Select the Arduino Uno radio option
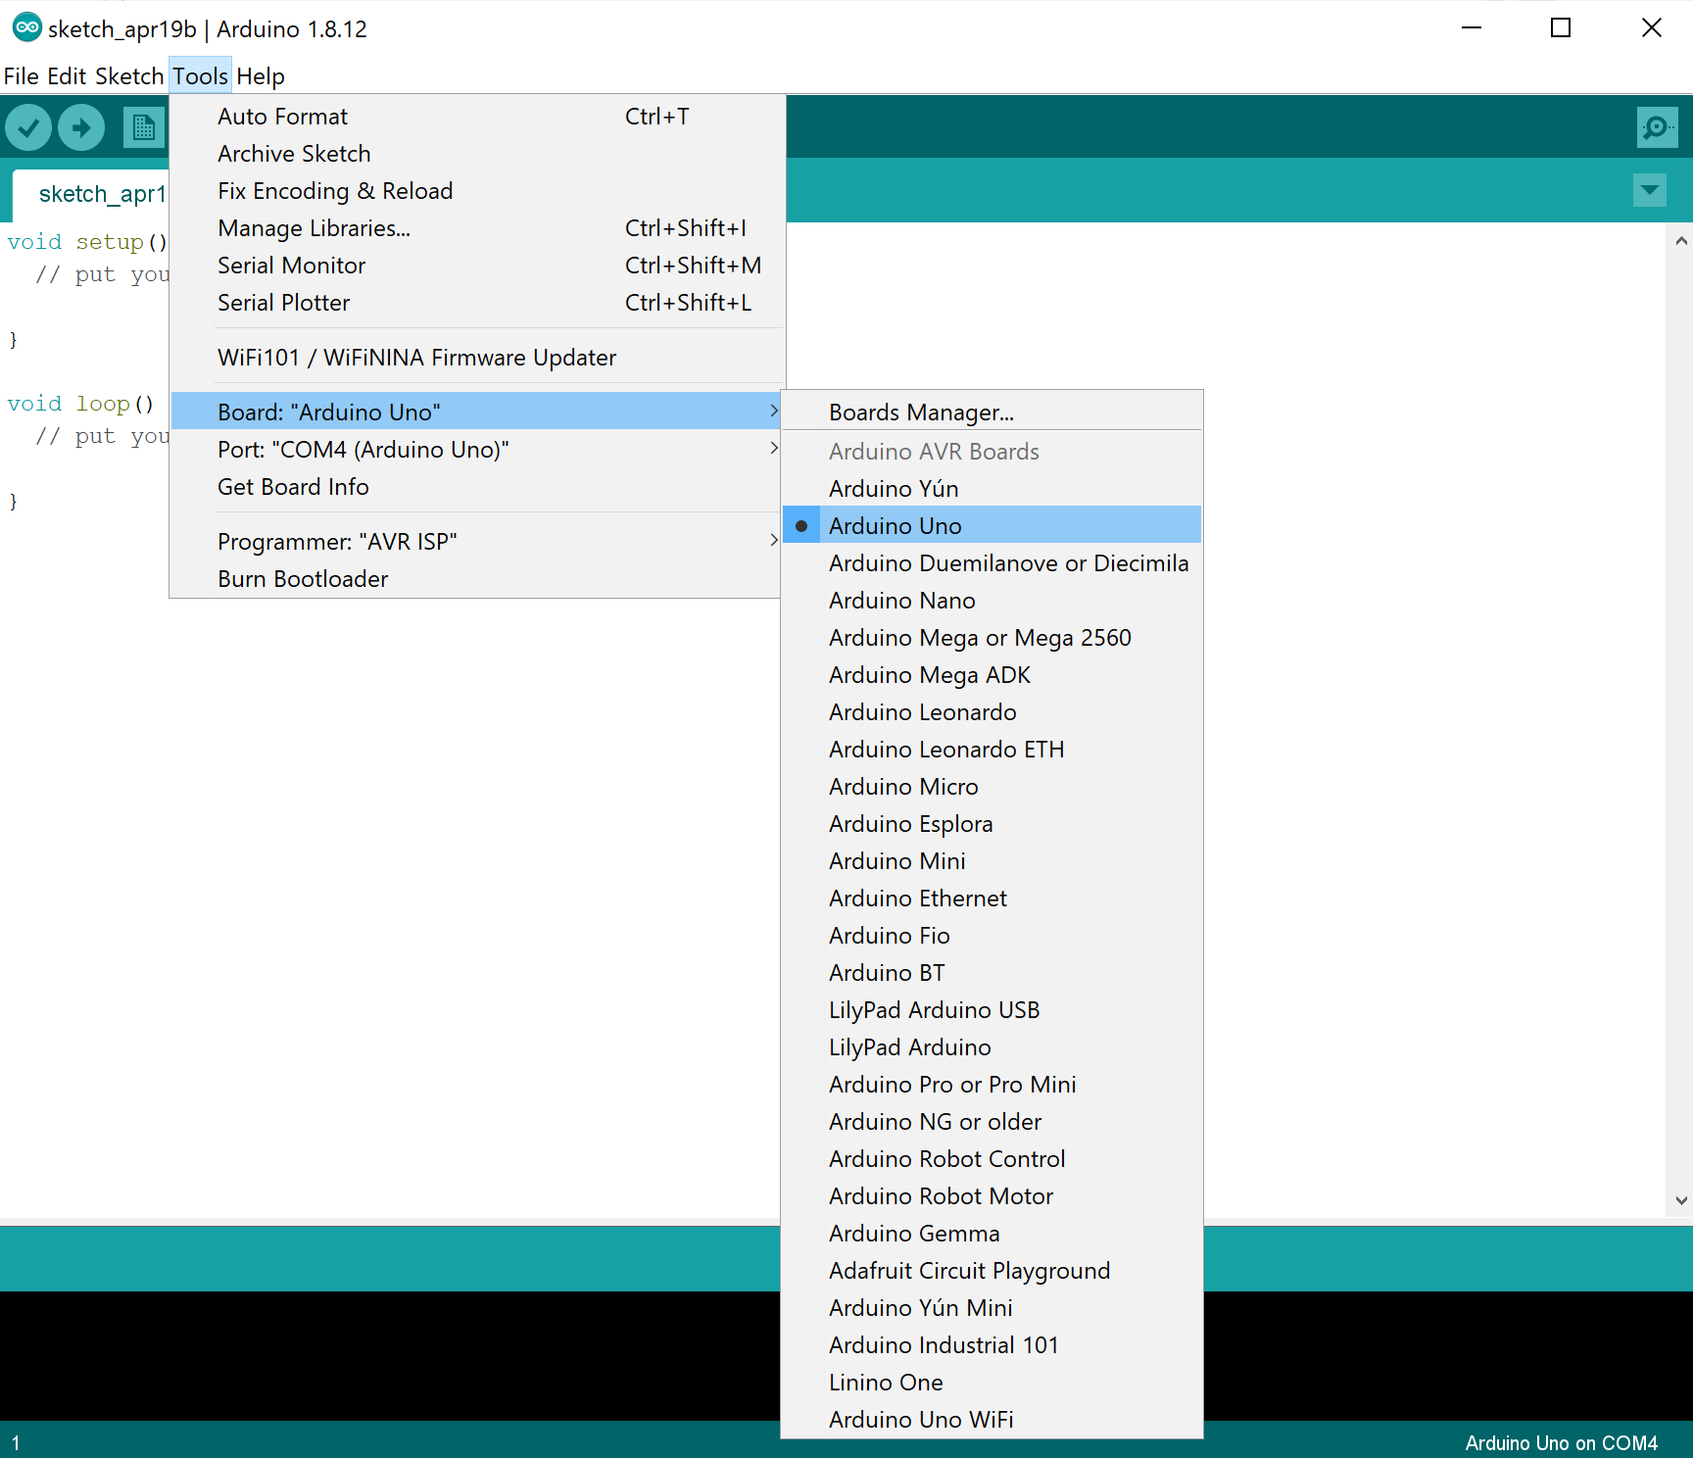This screenshot has width=1693, height=1458. pyautogui.click(x=992, y=525)
